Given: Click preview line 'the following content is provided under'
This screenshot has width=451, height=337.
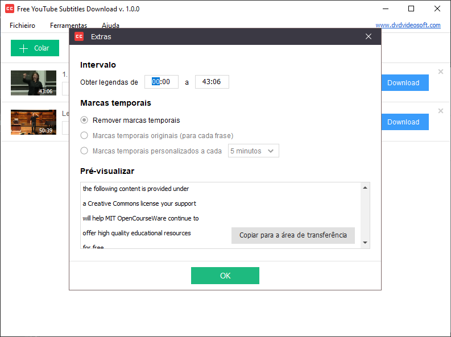Looking at the screenshot, I should [x=136, y=189].
